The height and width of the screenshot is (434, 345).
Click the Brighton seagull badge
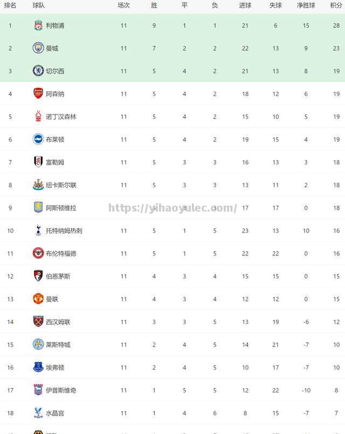(38, 139)
